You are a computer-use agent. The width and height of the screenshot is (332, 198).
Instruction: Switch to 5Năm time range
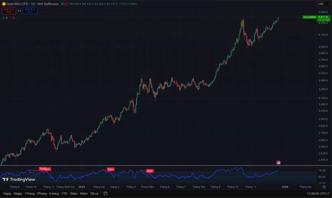click(x=84, y=194)
